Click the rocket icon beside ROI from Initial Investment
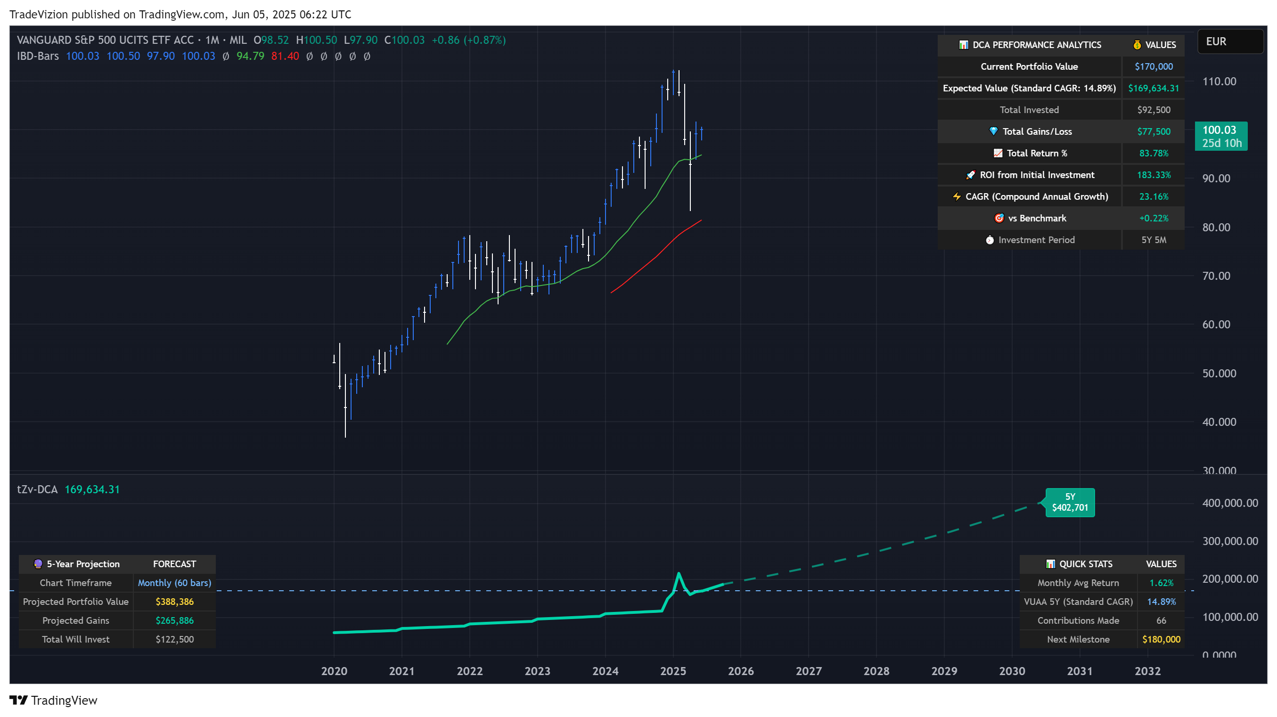Screen dimensions: 1277x717 coord(970,175)
